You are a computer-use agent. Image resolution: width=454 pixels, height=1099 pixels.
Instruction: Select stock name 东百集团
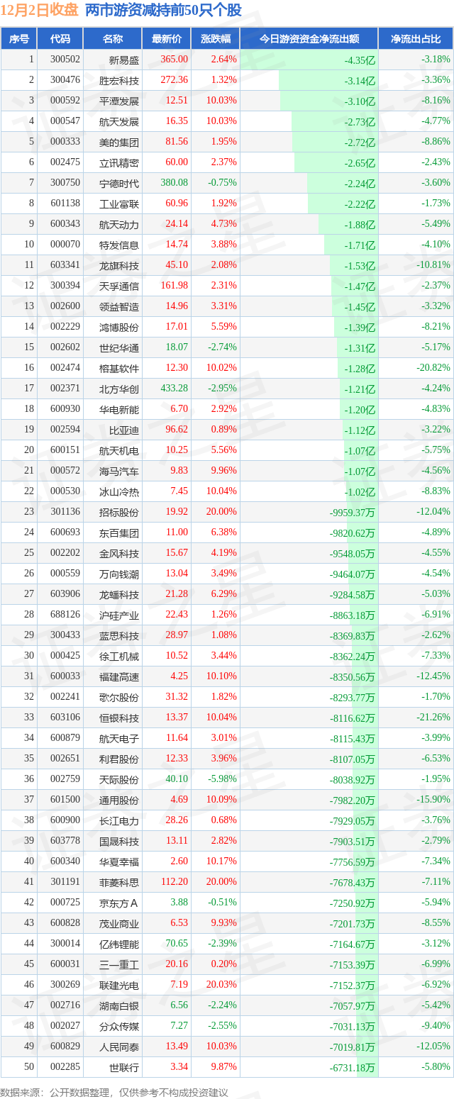(119, 533)
